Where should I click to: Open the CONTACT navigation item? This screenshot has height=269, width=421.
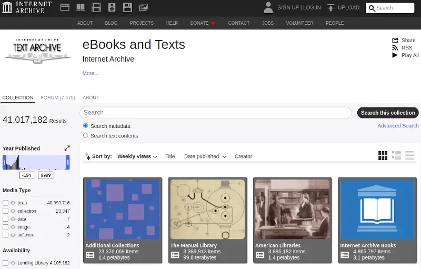pyautogui.click(x=239, y=23)
